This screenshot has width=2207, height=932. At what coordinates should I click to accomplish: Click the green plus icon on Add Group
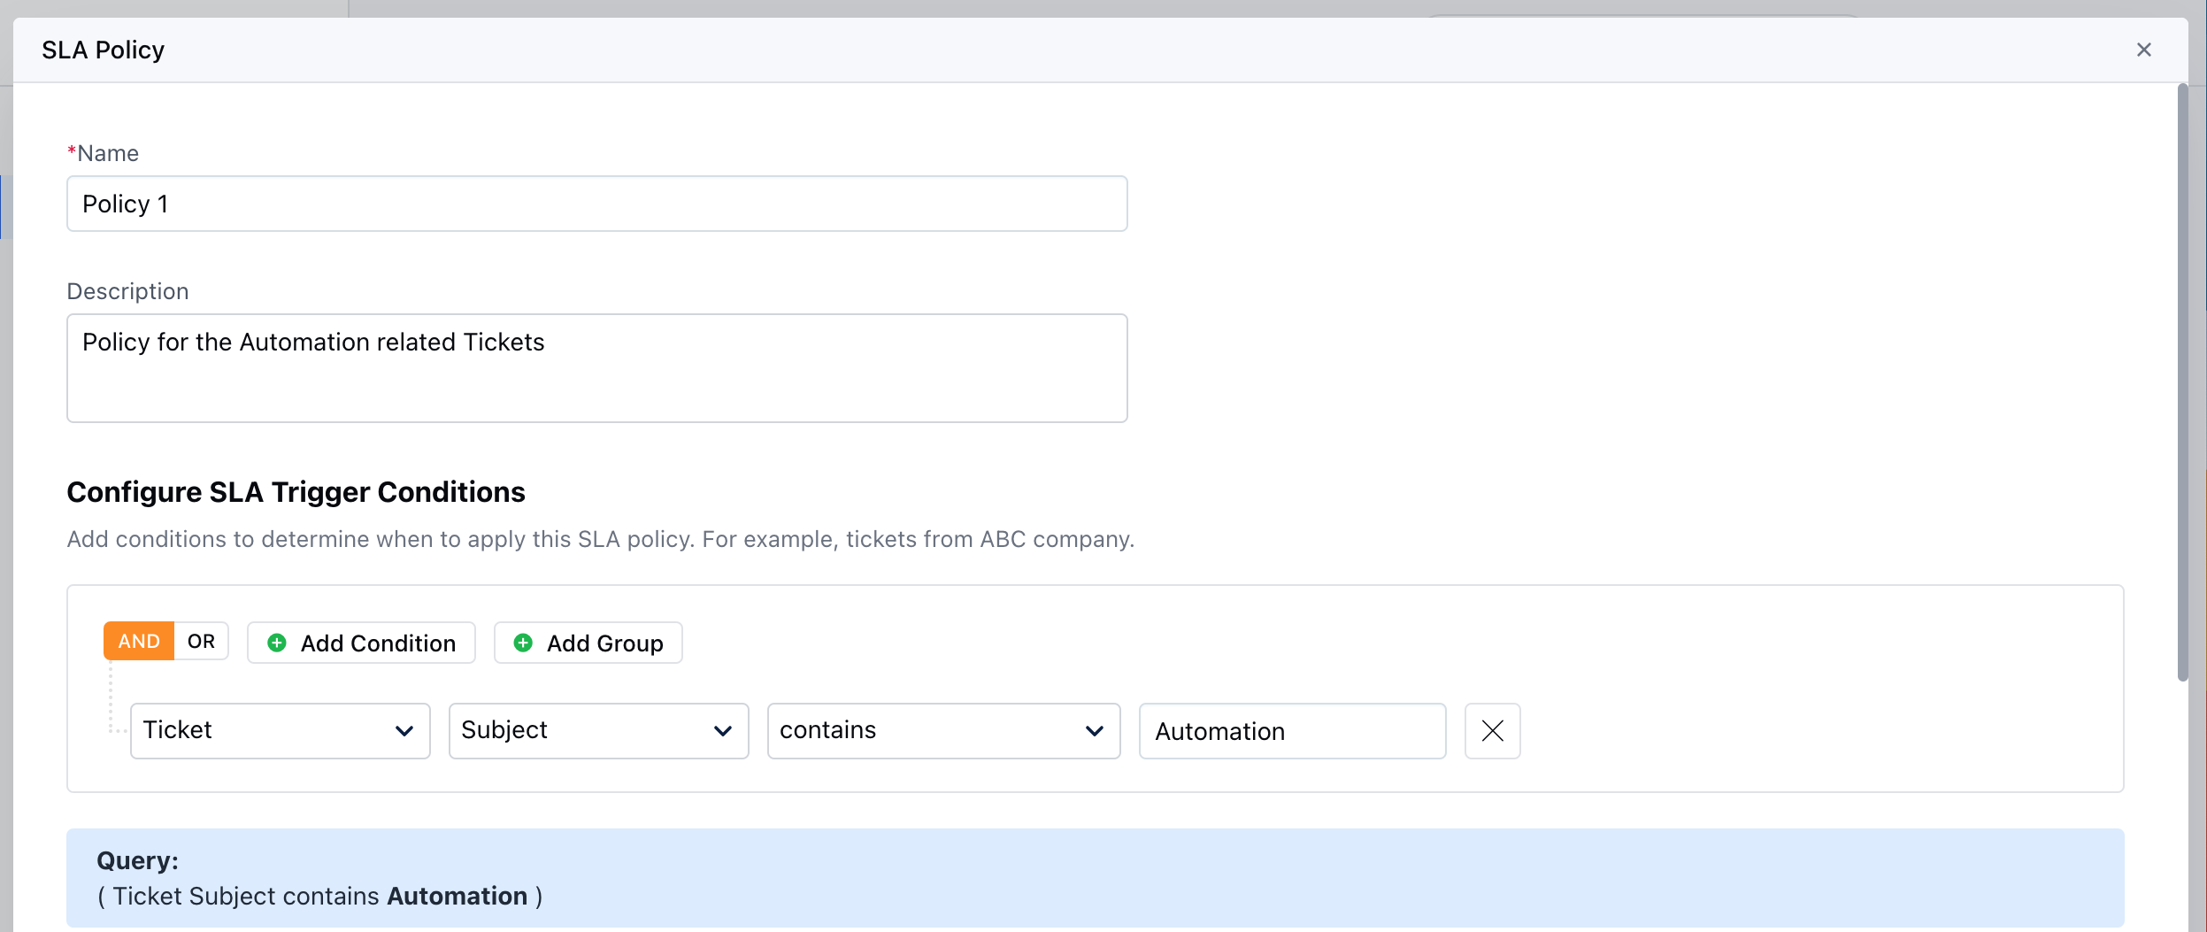pos(523,643)
